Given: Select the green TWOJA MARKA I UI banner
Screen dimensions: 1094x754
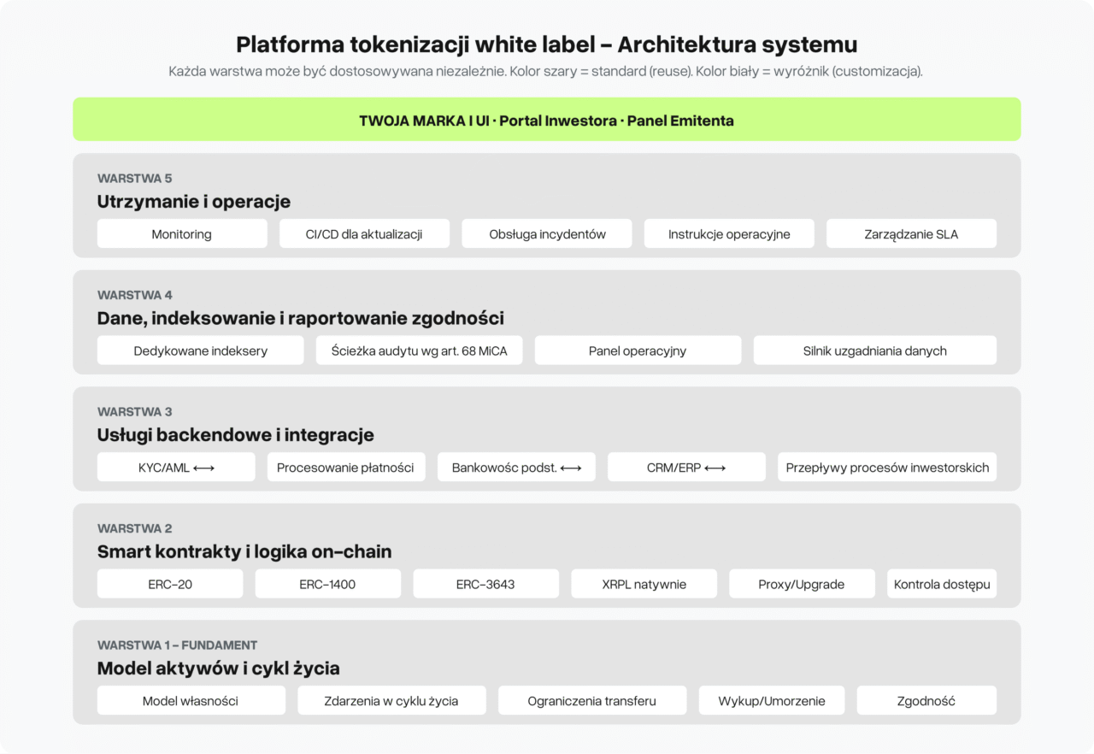Looking at the screenshot, I should point(546,120).
